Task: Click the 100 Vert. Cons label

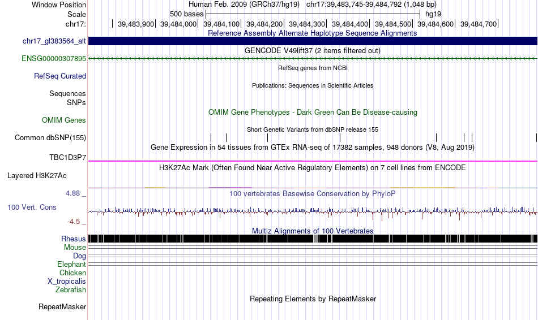Action: coord(32,207)
